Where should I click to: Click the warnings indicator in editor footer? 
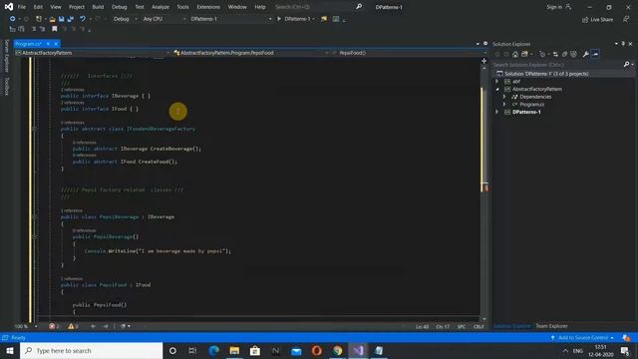click(x=73, y=326)
